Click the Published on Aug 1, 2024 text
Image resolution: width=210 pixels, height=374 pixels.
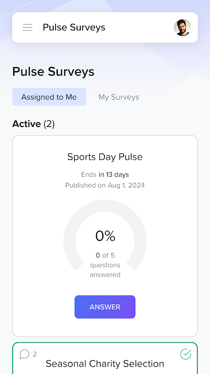(x=105, y=185)
